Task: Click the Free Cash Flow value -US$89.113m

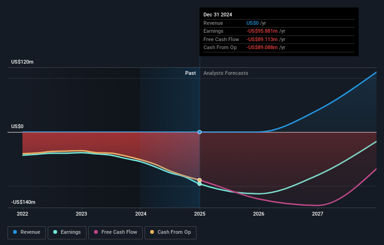Action: [262, 39]
